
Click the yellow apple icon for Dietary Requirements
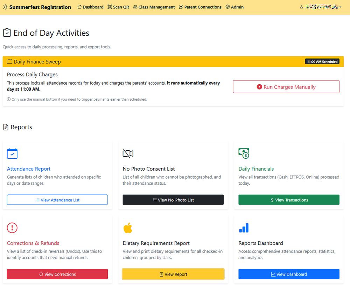128,228
